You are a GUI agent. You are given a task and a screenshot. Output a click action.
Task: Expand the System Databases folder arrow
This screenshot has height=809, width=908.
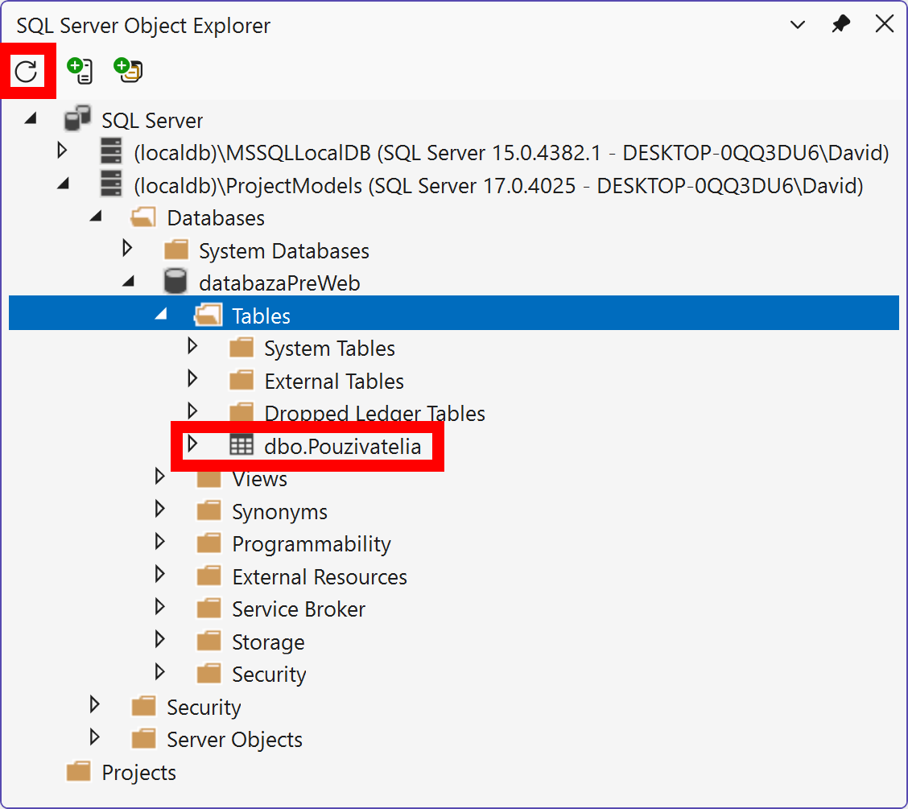(128, 249)
